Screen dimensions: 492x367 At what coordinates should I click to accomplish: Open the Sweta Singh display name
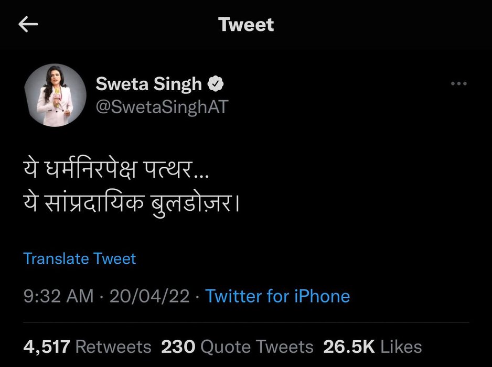[x=148, y=84]
